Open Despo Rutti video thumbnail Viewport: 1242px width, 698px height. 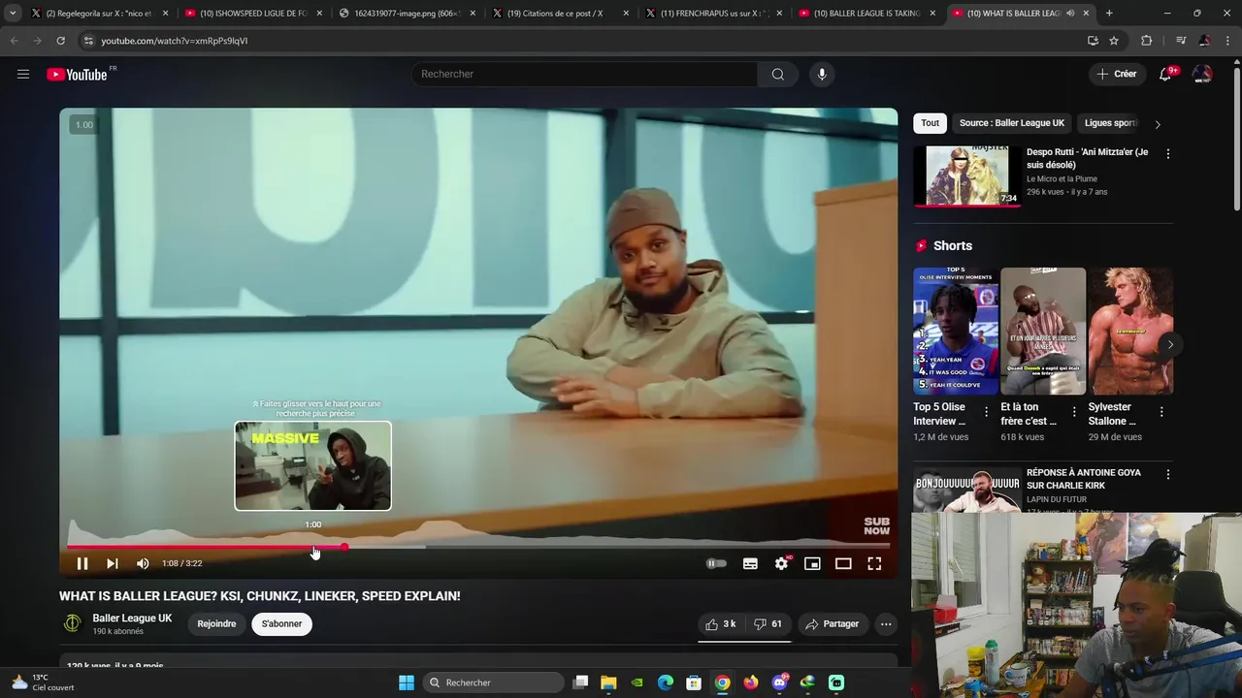pyautogui.click(x=966, y=175)
